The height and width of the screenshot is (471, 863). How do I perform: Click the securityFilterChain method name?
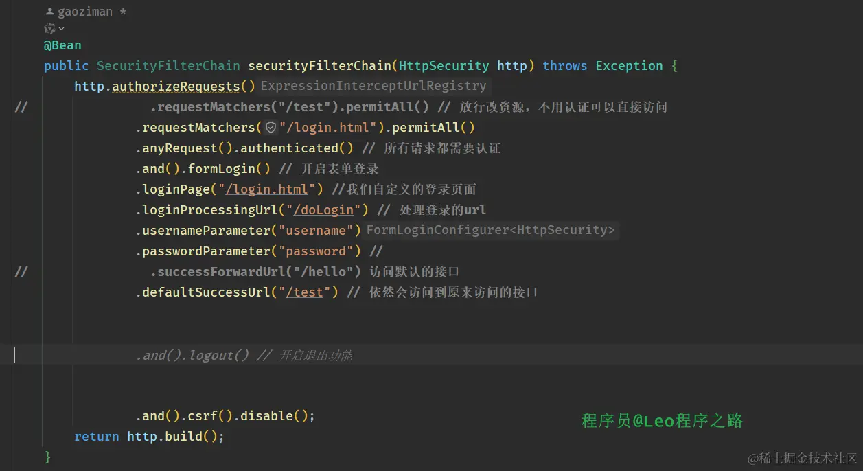click(319, 66)
